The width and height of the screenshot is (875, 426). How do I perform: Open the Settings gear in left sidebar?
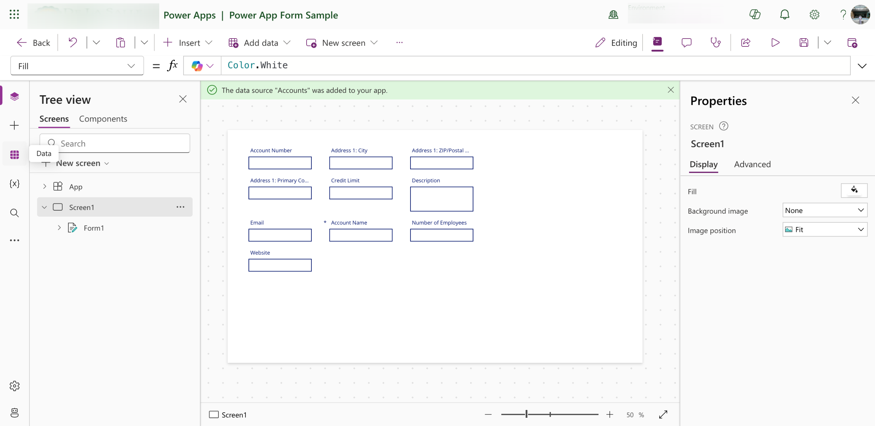click(x=14, y=386)
